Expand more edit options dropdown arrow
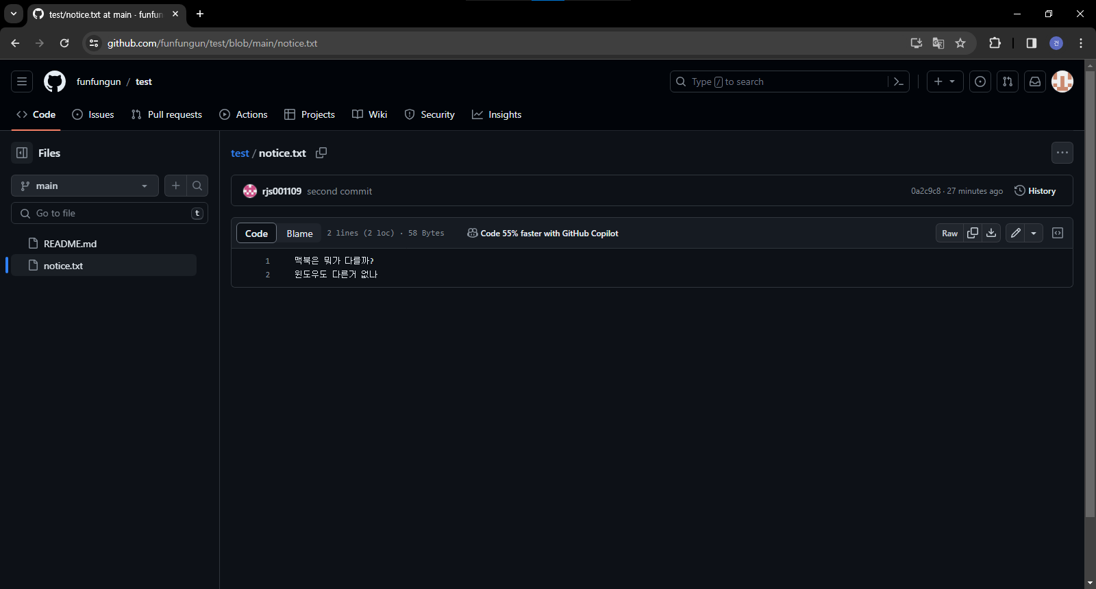1096x589 pixels. click(1034, 233)
